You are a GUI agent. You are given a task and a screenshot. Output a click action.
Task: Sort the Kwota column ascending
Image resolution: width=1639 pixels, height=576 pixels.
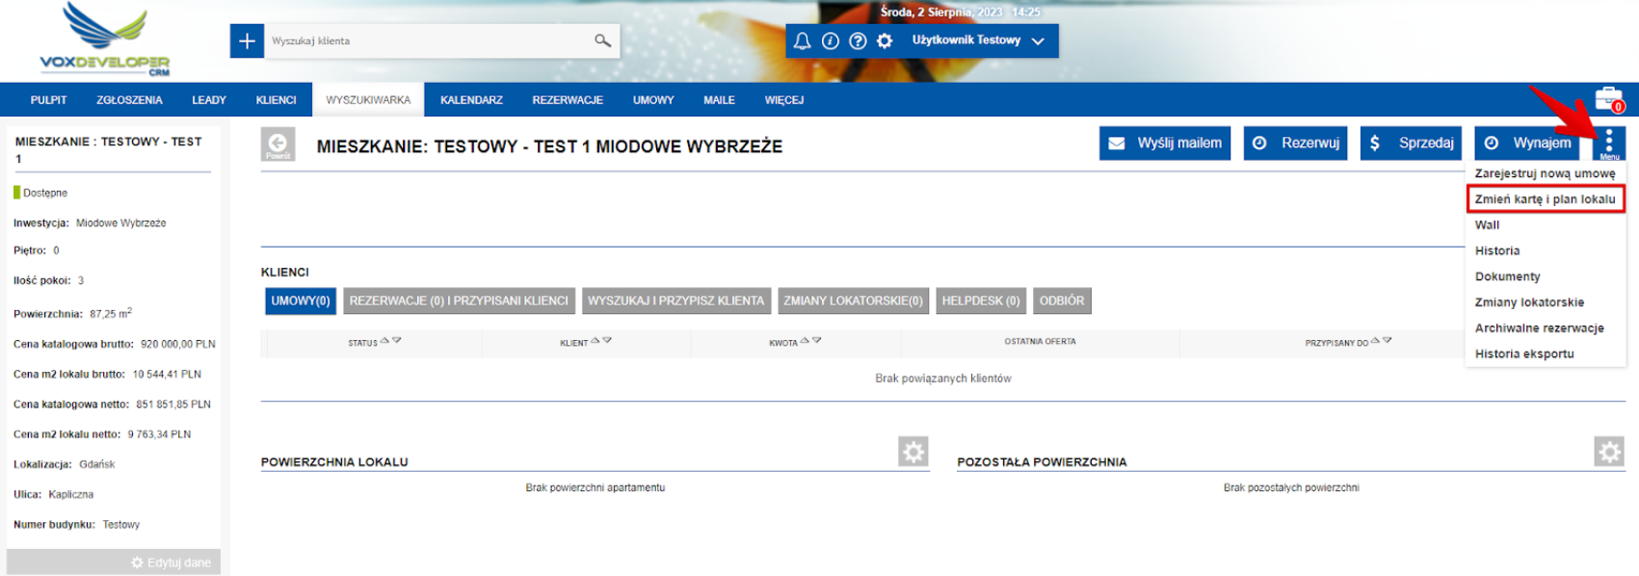click(805, 340)
